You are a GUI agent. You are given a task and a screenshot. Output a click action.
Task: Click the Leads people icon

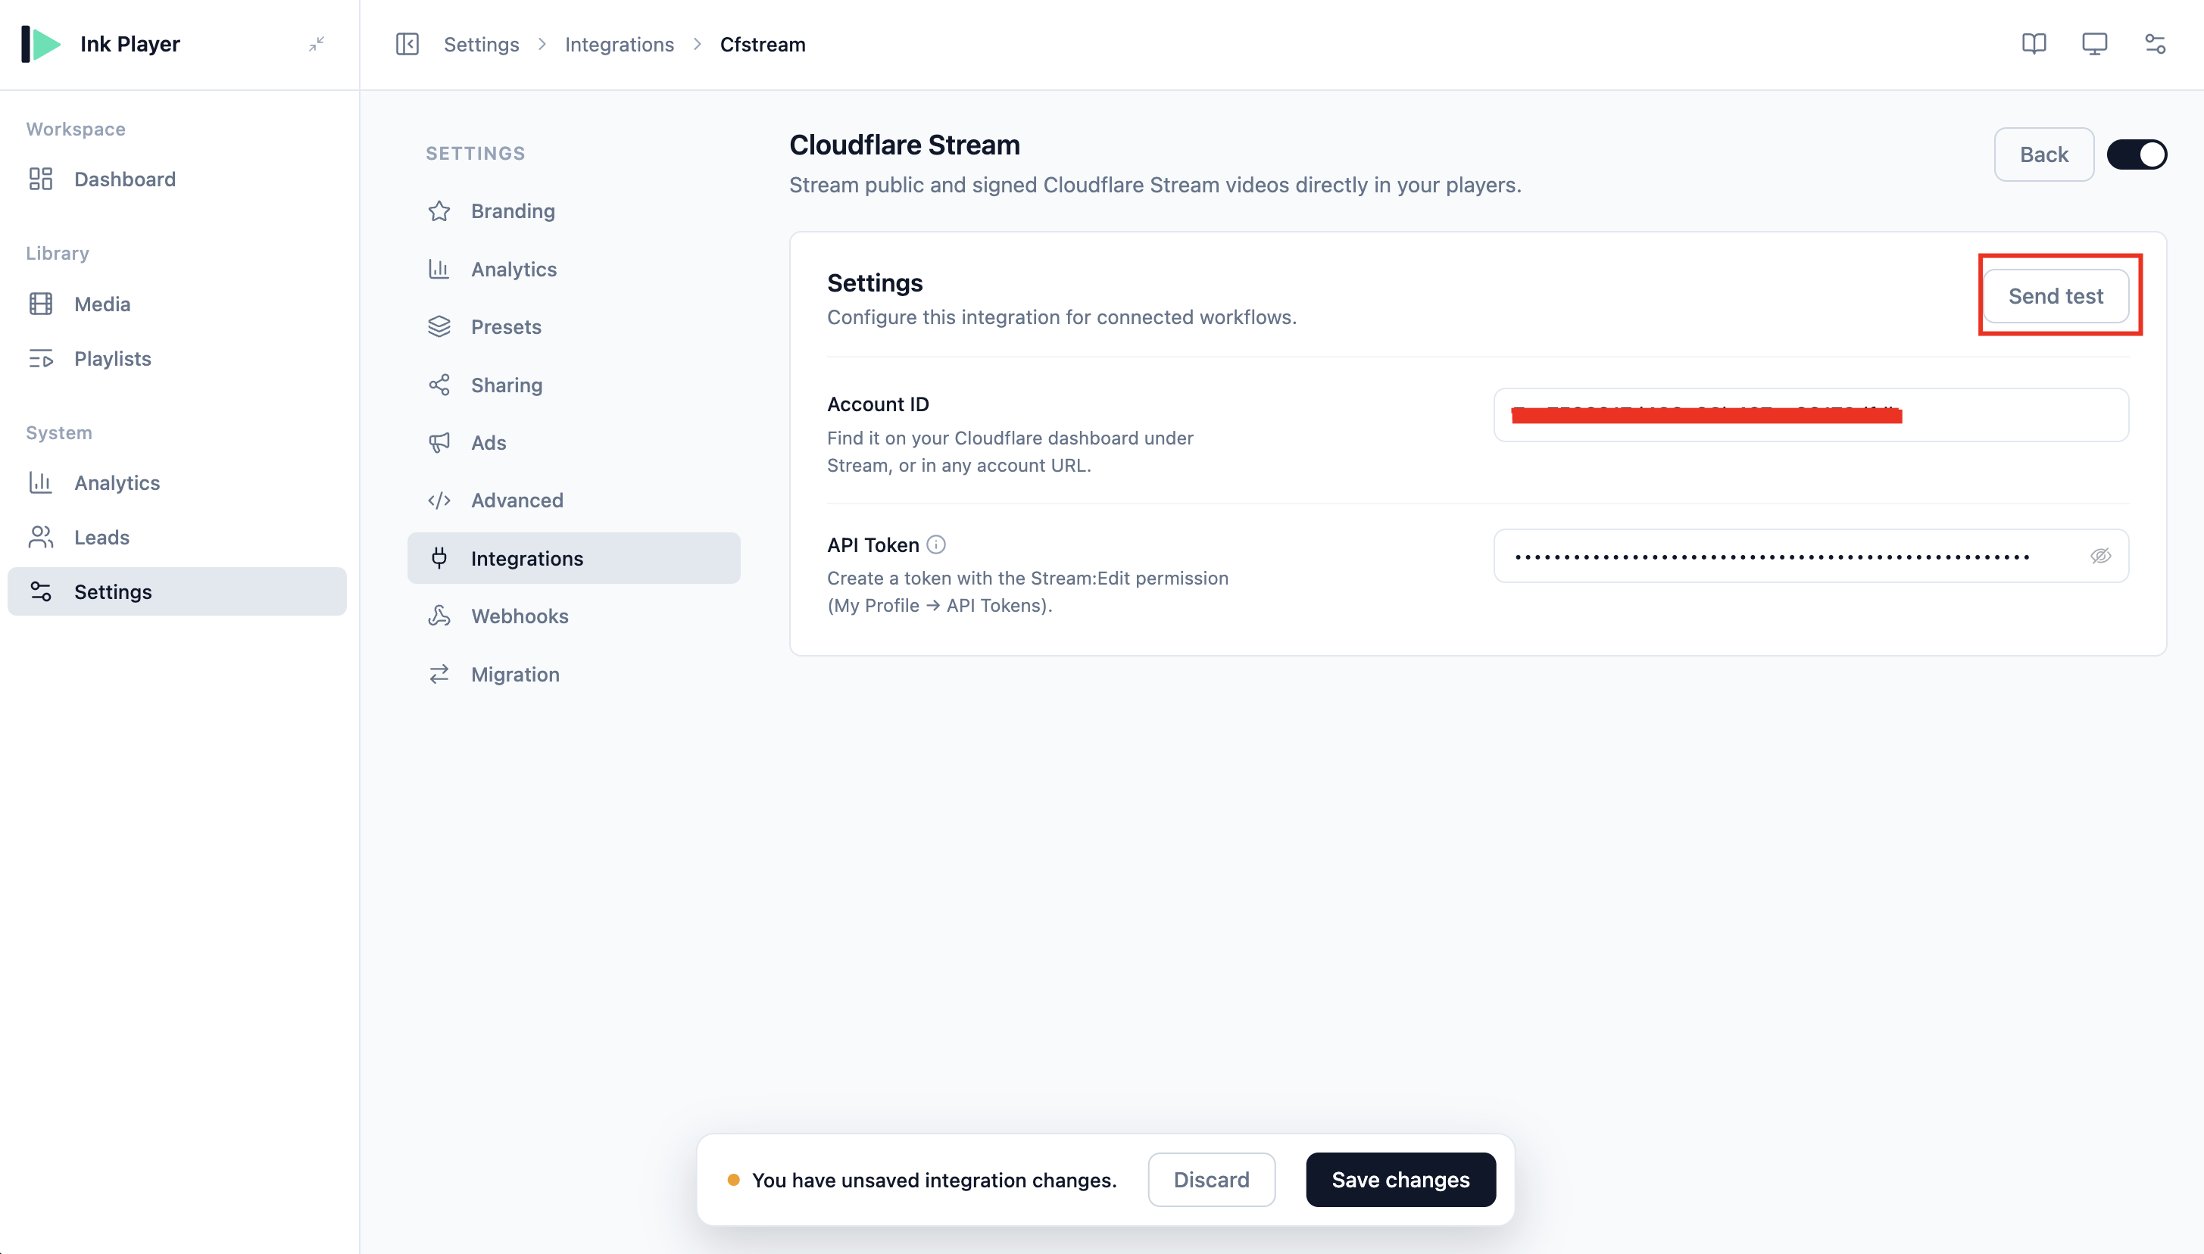point(40,538)
